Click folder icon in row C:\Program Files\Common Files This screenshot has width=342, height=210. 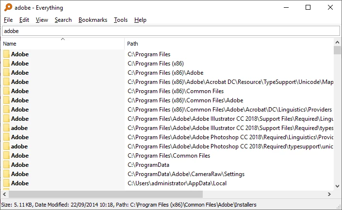[x=6, y=156]
